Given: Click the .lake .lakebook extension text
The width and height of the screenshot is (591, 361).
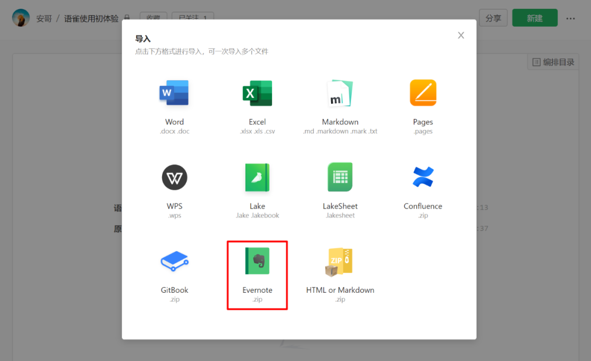Looking at the screenshot, I should pyautogui.click(x=257, y=216).
